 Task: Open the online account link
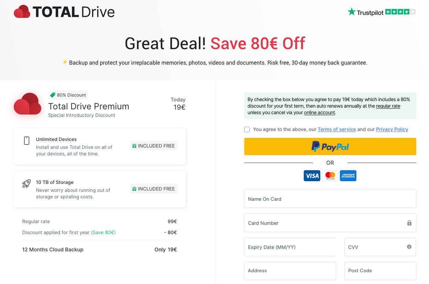tap(320, 112)
